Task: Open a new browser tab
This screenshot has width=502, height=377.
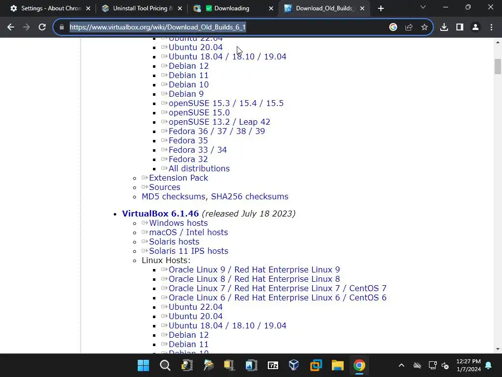Action: 380,9
